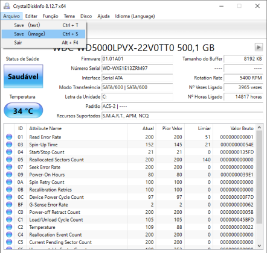Click status orb for Start/Stop Count
Viewport: 267px width, 253px height.
pyautogui.click(x=9, y=152)
